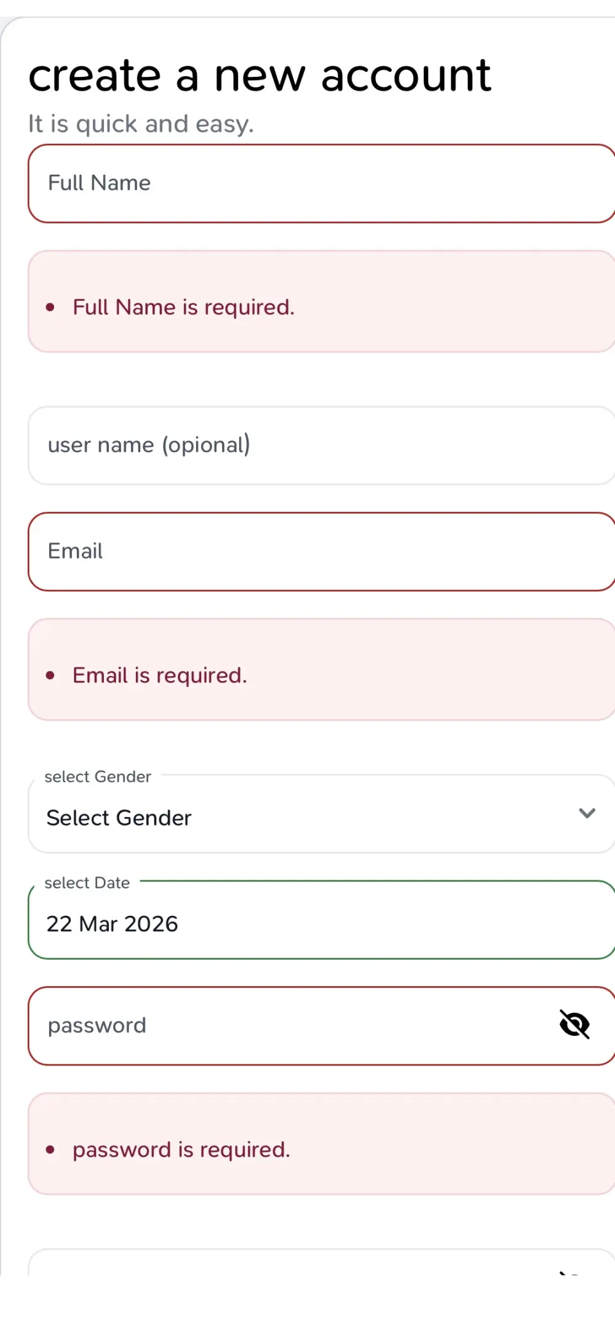Click the user name (optional) field
This screenshot has width=615, height=1330.
click(246, 445)
